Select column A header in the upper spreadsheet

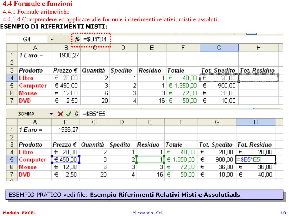[x=35, y=48]
